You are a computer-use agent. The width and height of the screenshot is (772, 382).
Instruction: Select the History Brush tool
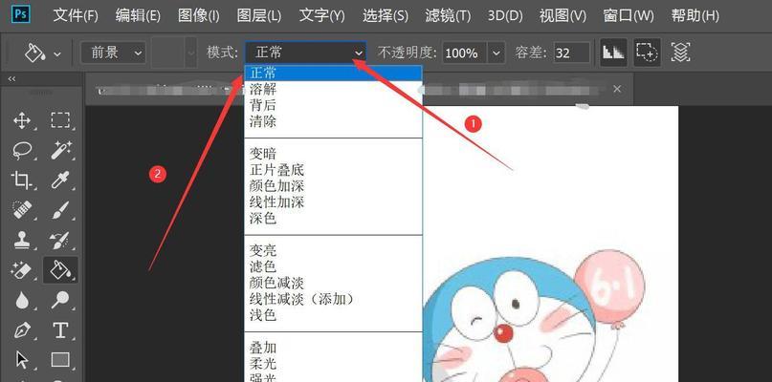(x=60, y=240)
